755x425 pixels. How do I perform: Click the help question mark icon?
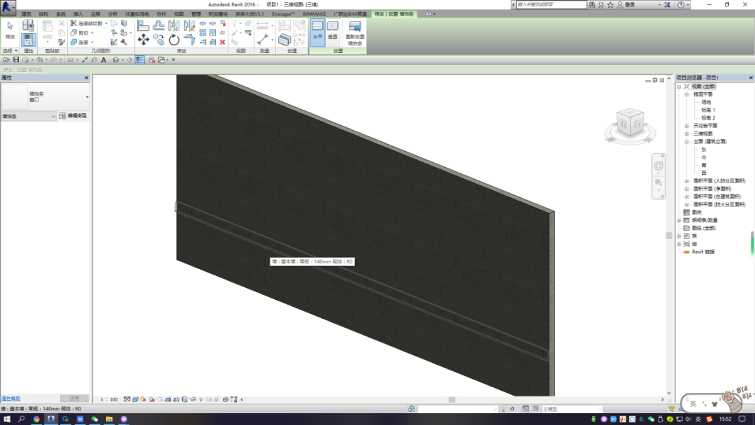pyautogui.click(x=681, y=5)
